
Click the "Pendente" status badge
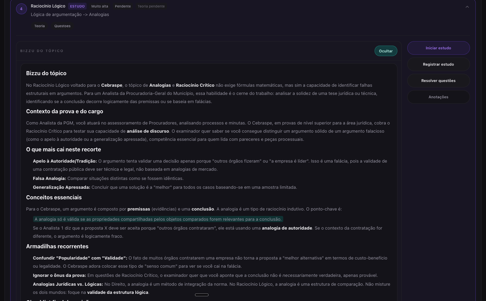click(x=123, y=6)
